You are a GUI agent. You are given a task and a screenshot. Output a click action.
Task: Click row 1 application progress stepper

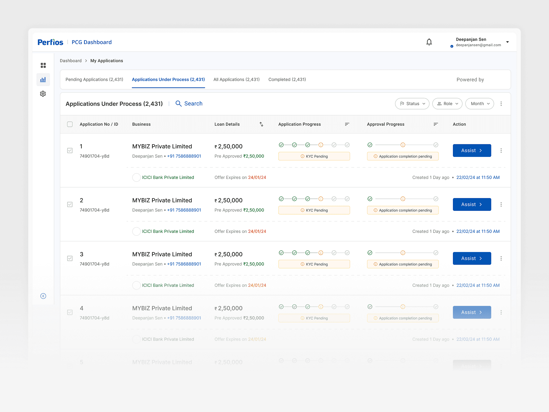coord(314,145)
